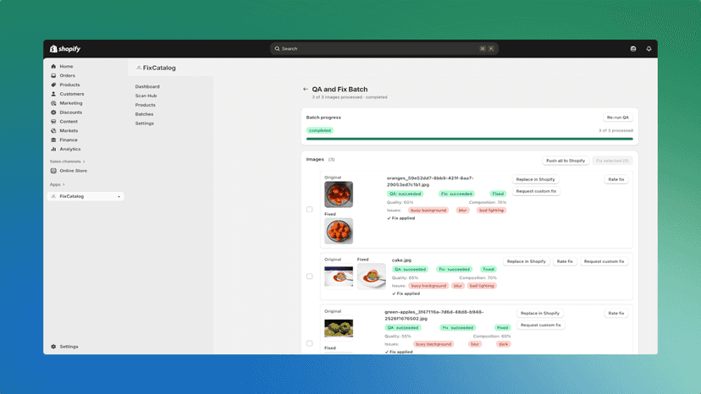Click Fix selected (0) button

point(612,161)
